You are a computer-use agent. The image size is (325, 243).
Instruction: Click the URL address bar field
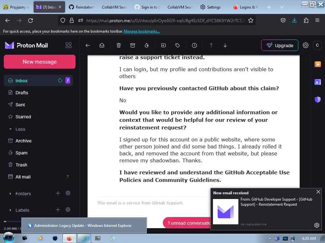[165, 21]
